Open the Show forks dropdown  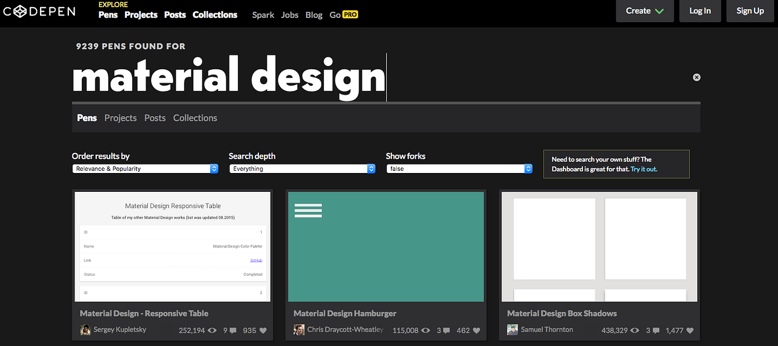click(x=460, y=169)
